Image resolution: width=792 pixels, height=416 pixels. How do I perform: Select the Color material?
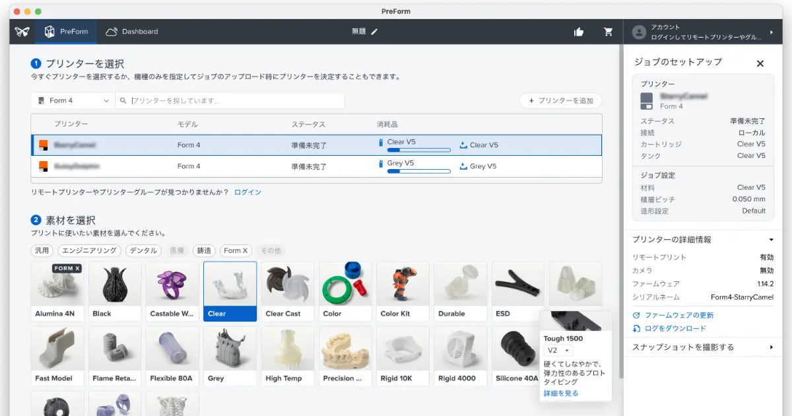[x=346, y=291]
